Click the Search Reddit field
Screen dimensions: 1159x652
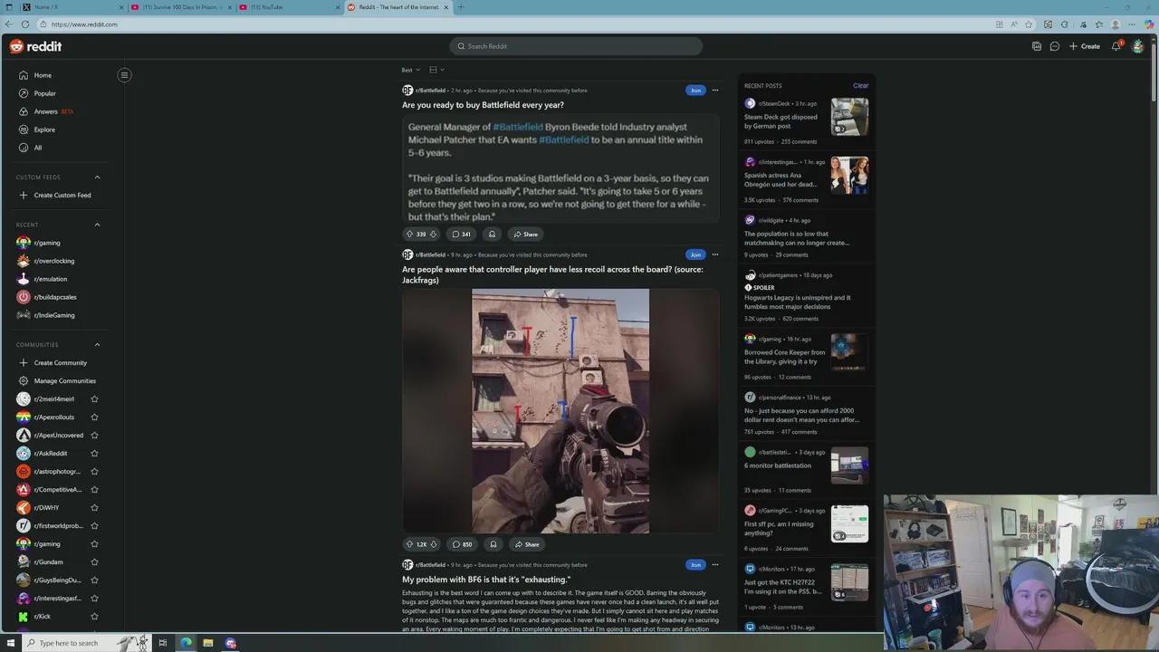576,46
